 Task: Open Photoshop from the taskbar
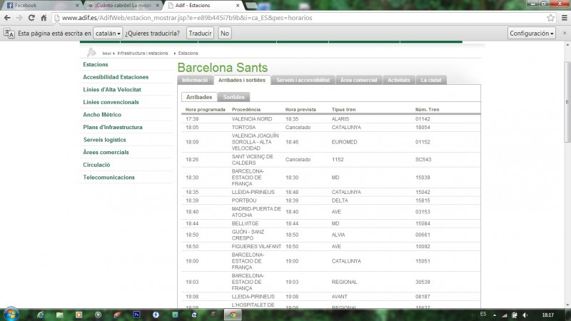tap(136, 315)
